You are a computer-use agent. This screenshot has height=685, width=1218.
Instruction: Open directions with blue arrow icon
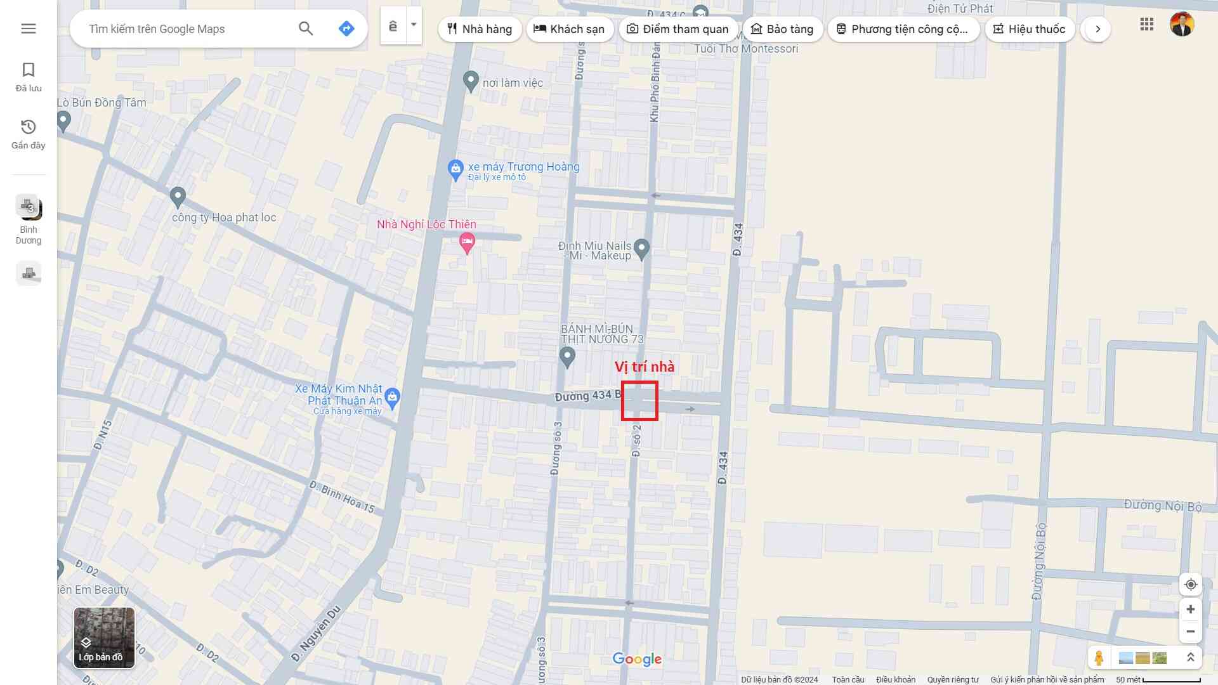click(346, 29)
